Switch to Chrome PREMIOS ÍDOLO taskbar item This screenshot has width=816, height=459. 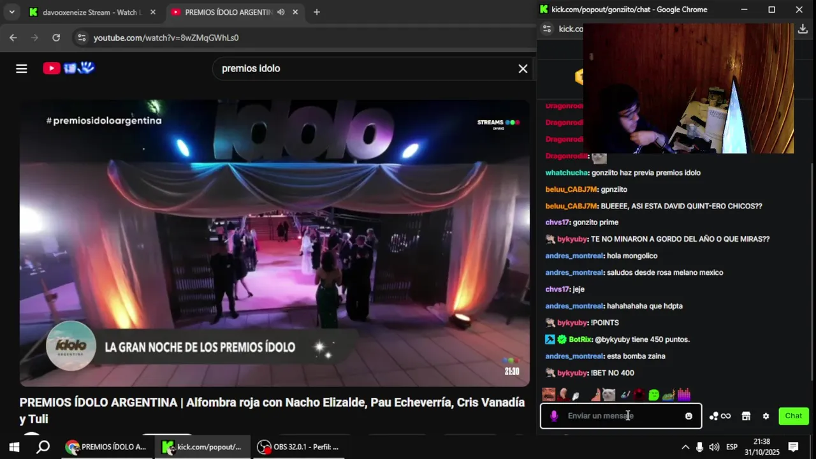click(x=106, y=447)
